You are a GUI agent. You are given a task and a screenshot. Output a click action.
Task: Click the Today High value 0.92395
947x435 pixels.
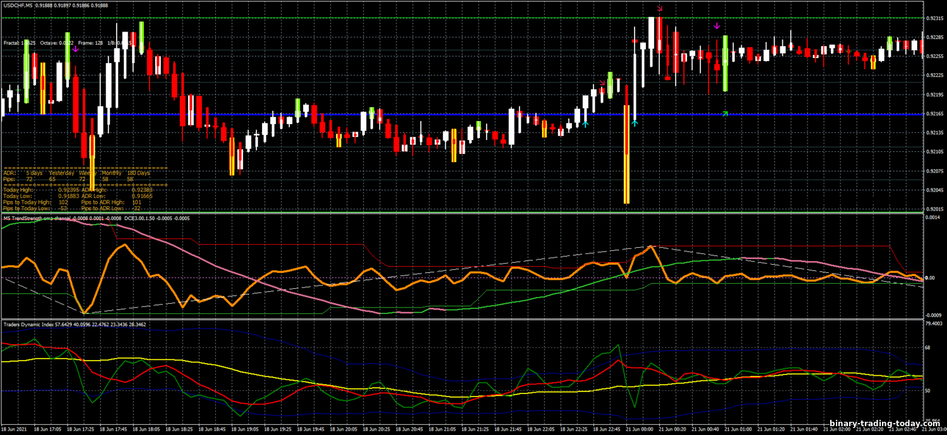click(69, 190)
